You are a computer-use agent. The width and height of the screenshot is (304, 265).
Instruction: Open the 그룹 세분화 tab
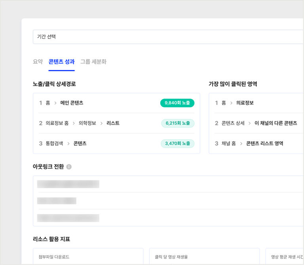point(93,62)
